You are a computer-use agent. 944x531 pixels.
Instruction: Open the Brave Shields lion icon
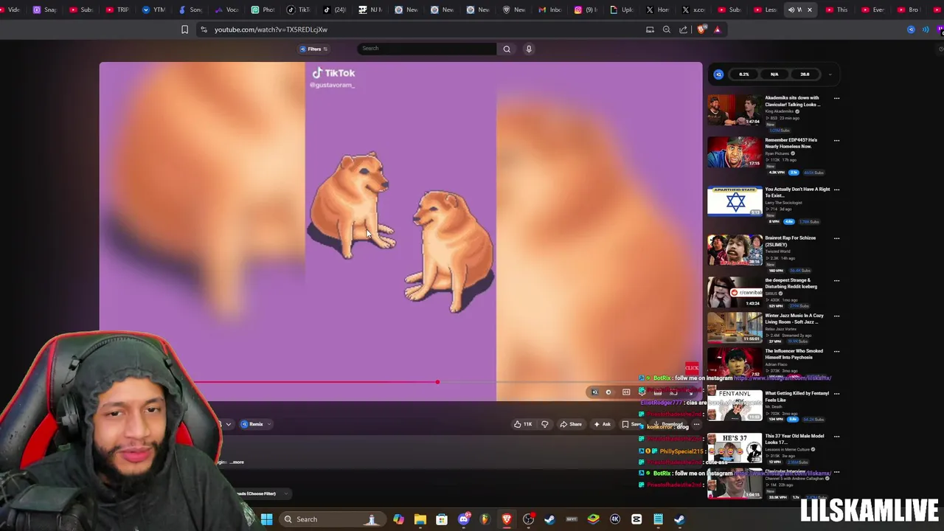[x=701, y=29]
